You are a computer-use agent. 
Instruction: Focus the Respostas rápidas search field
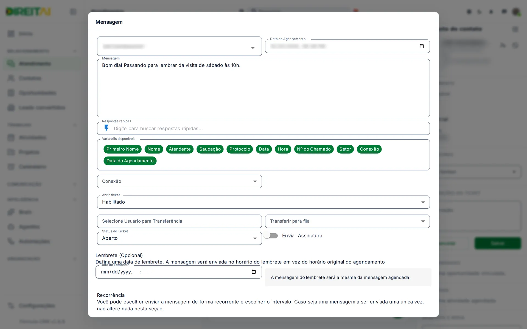coord(263,128)
